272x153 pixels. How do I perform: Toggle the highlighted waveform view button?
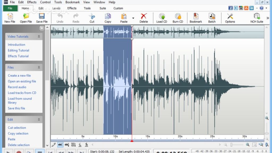[60, 145]
